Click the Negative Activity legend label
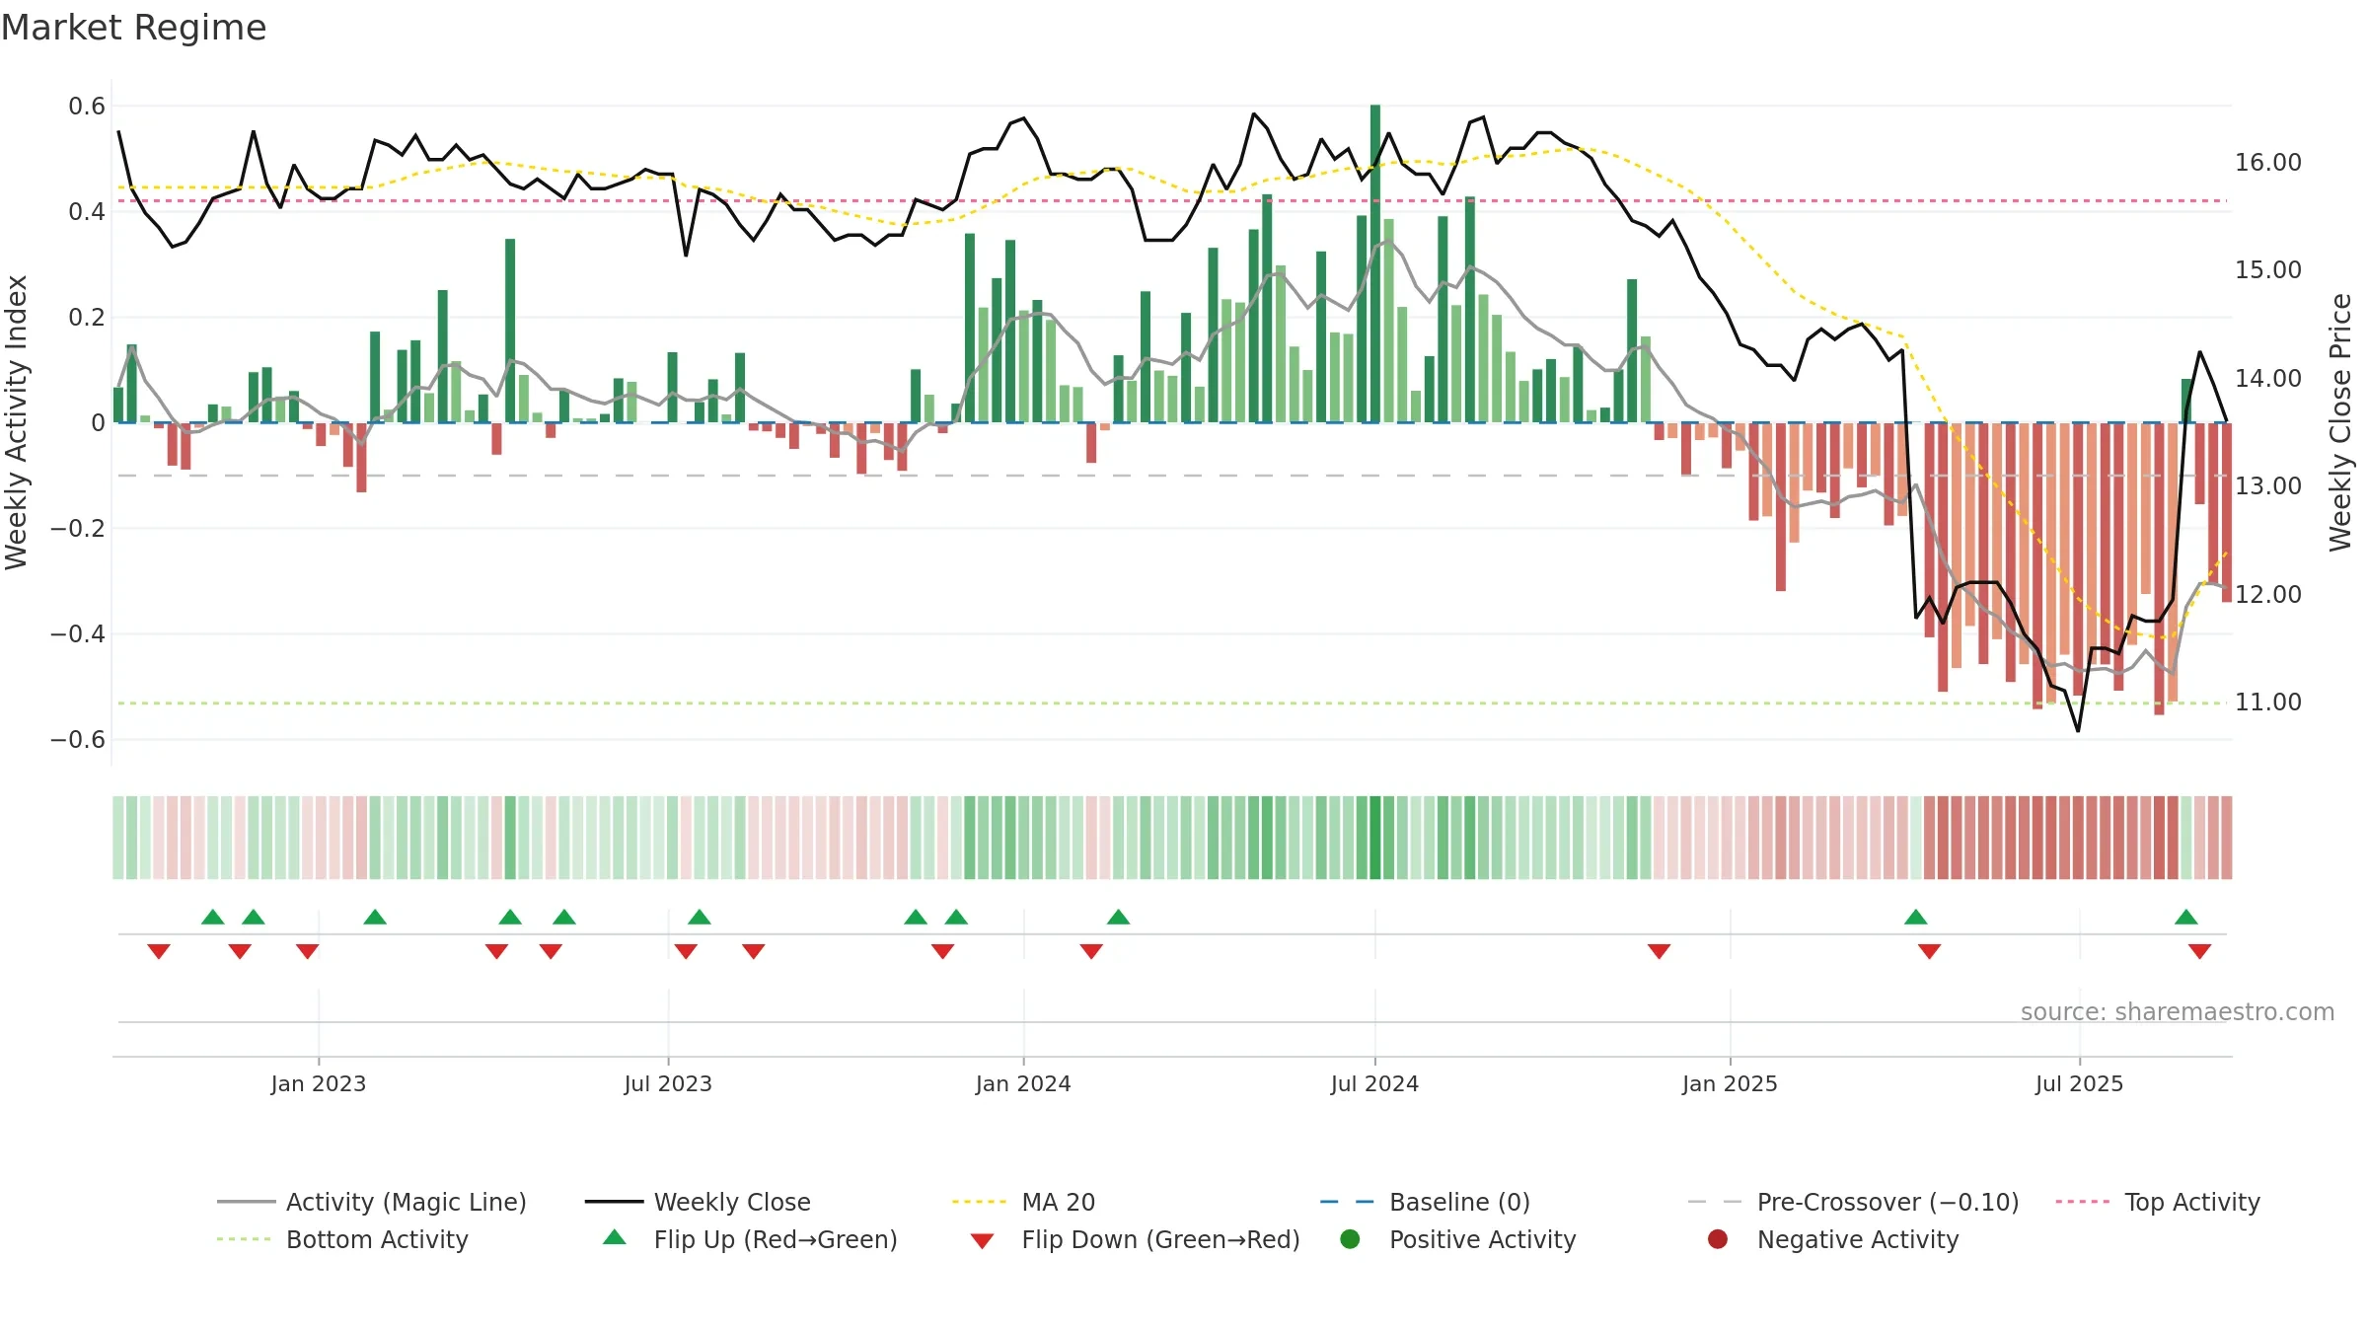Viewport: 2368px width, 1332px height. [x=1858, y=1239]
